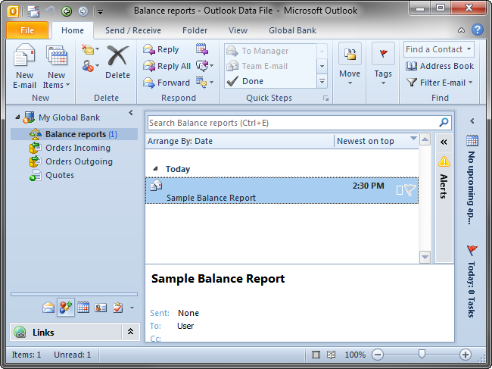Expand the To-Do Bar

tap(472, 121)
